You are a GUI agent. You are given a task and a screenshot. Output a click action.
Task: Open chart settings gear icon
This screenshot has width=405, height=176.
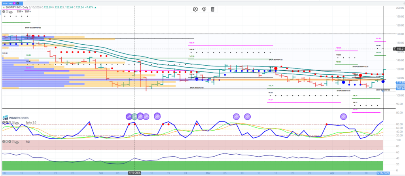[x=195, y=9]
